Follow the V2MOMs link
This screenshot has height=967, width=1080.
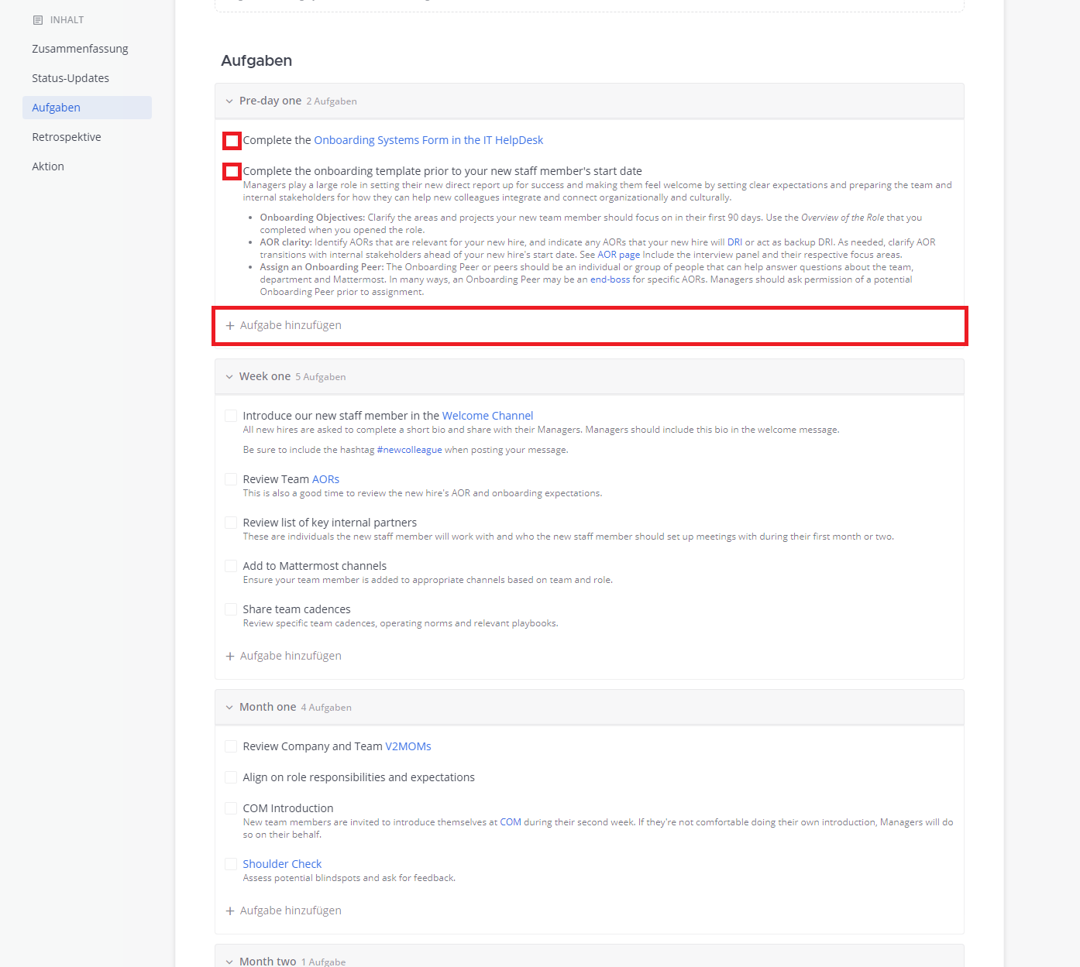point(408,746)
